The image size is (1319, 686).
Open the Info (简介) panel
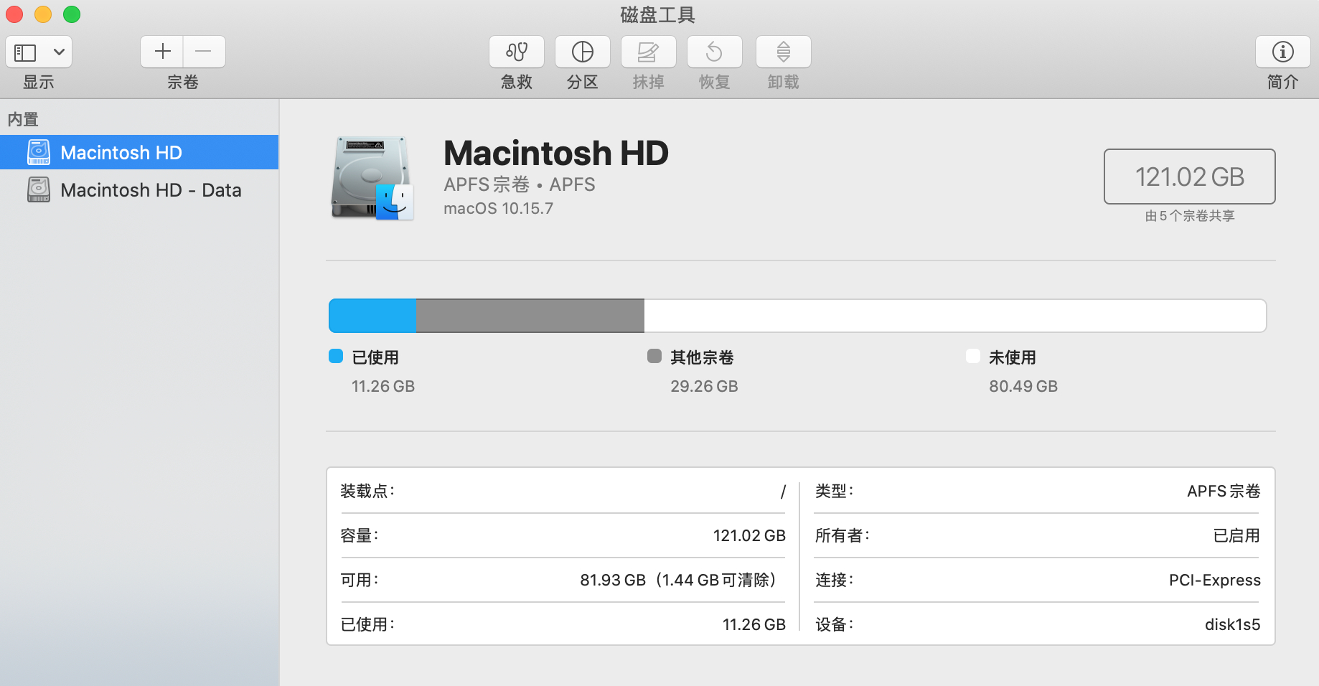point(1282,52)
